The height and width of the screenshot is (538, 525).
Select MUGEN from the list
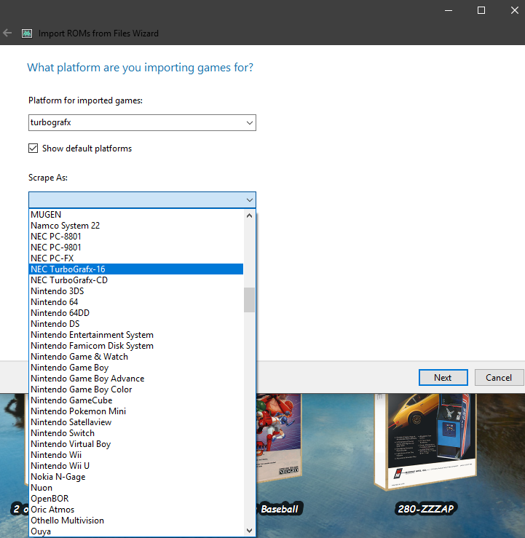137,215
